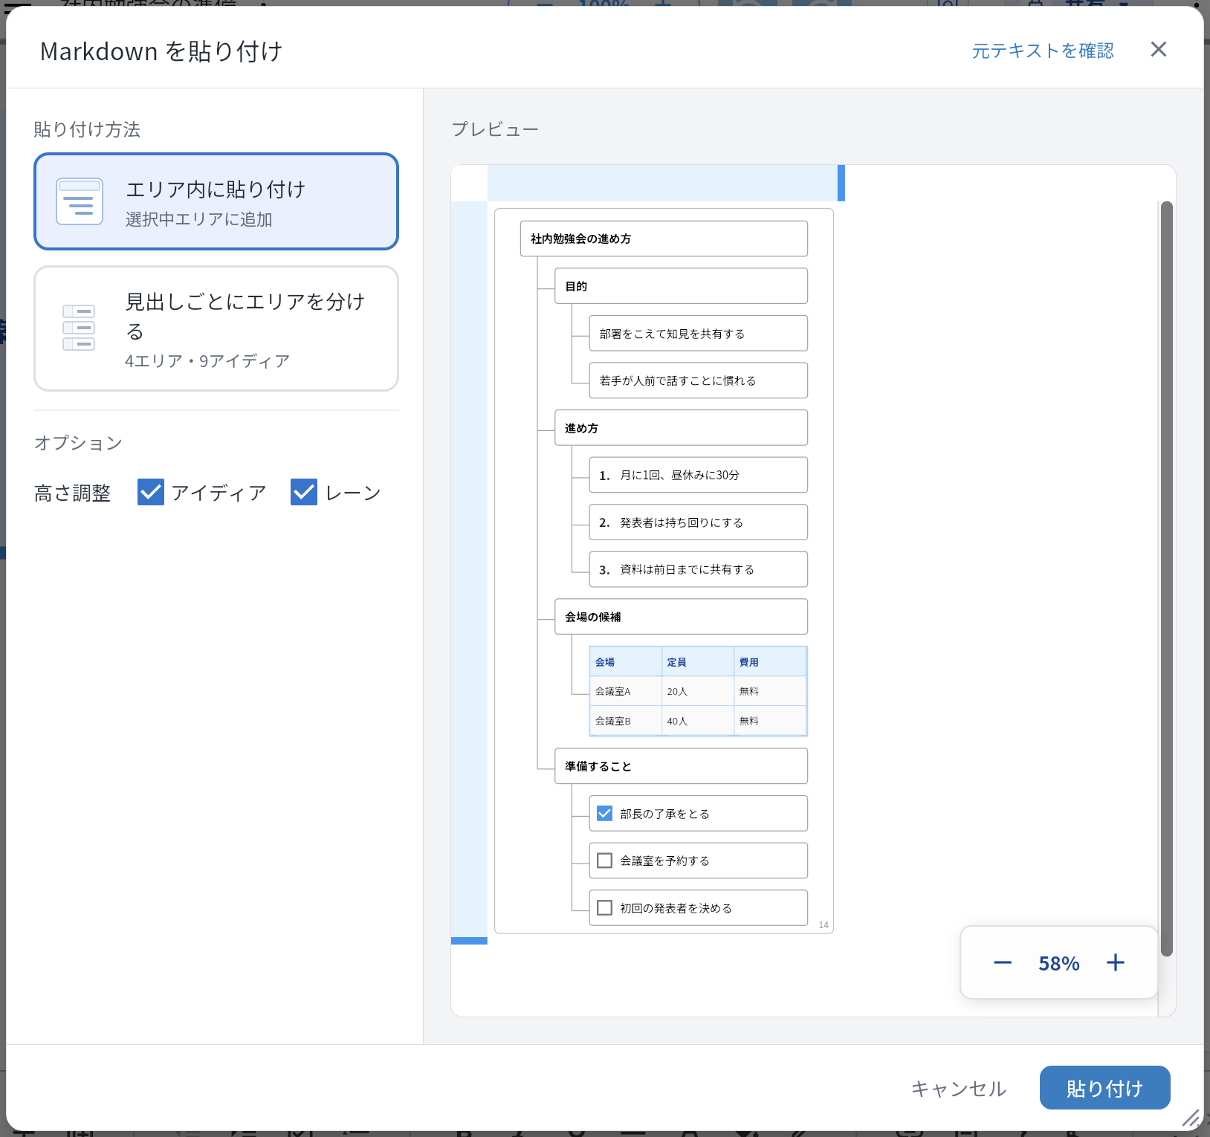Confirm with the 貼り付け button
The width and height of the screenshot is (1210, 1137).
(1104, 1088)
